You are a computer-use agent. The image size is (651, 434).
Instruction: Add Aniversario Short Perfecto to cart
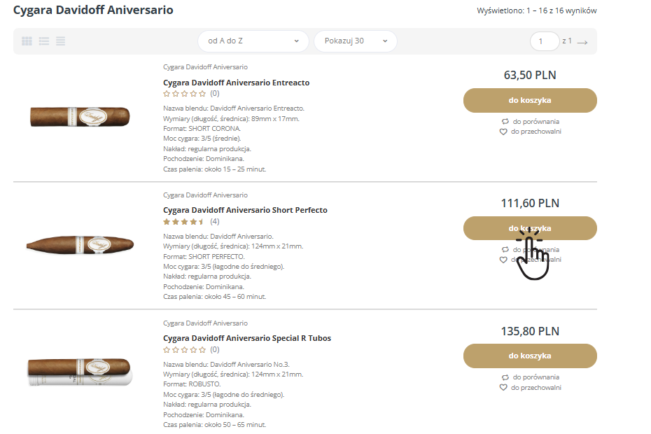point(530,228)
